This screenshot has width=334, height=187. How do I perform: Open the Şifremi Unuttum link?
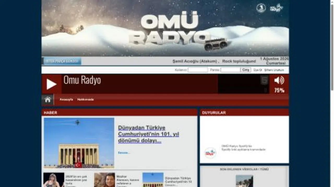274,70
